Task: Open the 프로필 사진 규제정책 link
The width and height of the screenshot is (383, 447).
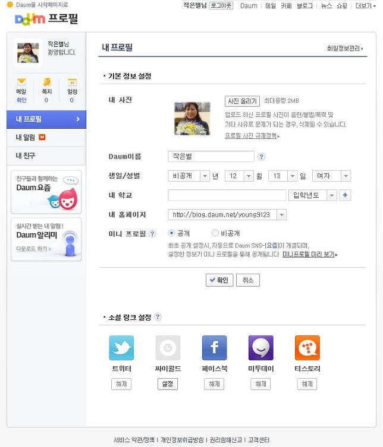Action: [252, 136]
